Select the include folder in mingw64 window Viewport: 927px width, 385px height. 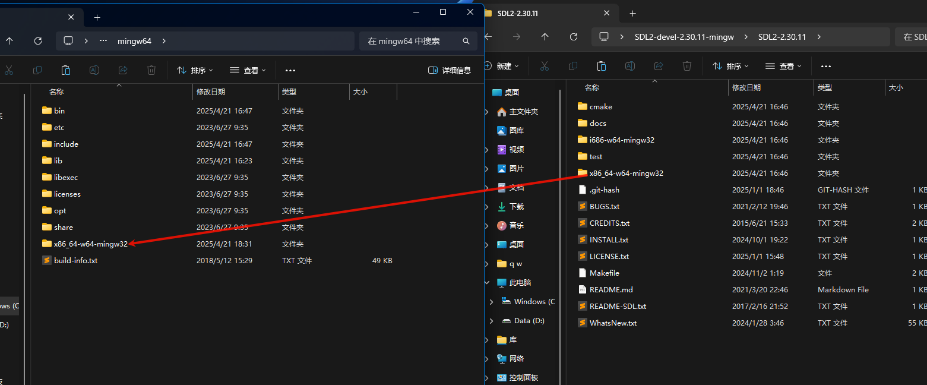pos(61,144)
